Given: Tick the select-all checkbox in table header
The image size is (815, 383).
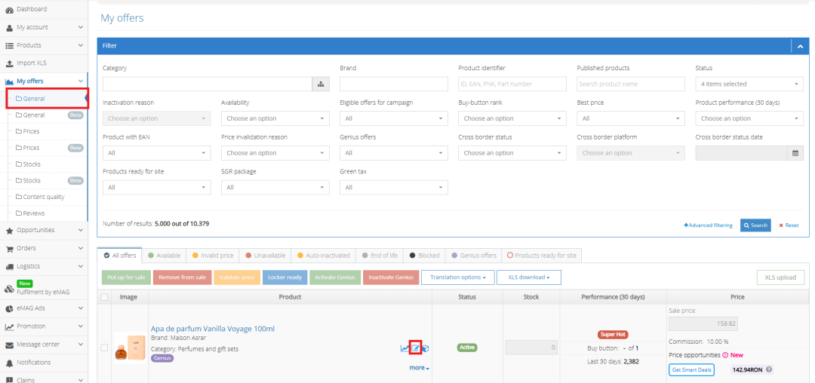Looking at the screenshot, I should coord(104,297).
